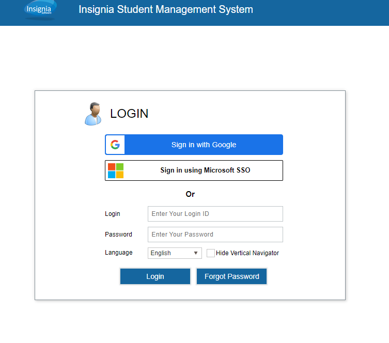Click the Insignia Student Management System title

[x=166, y=10]
